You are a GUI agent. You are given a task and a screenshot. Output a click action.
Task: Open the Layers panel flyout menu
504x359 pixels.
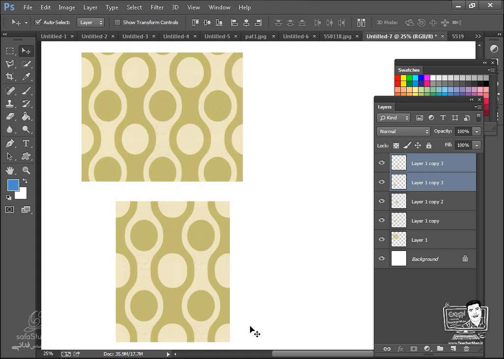click(478, 107)
